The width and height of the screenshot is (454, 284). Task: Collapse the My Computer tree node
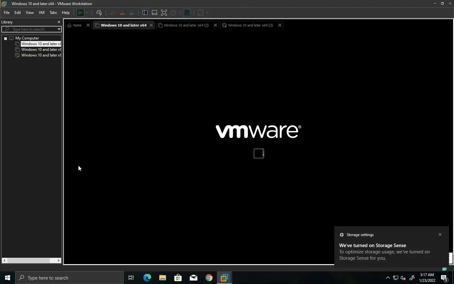pyautogui.click(x=5, y=38)
